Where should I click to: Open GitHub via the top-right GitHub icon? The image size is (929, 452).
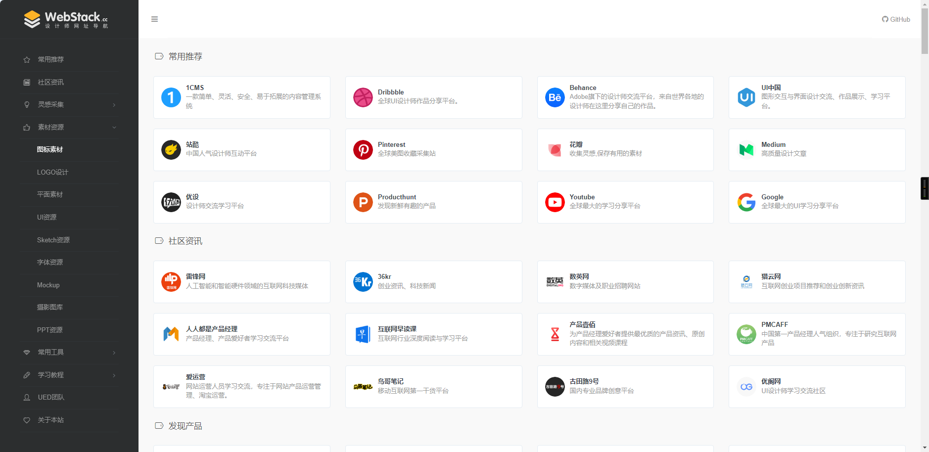tap(895, 19)
